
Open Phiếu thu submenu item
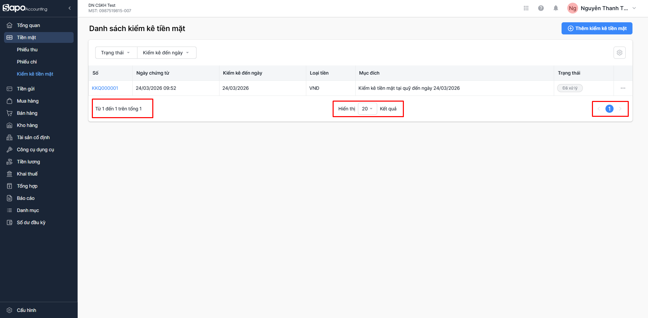click(x=27, y=50)
